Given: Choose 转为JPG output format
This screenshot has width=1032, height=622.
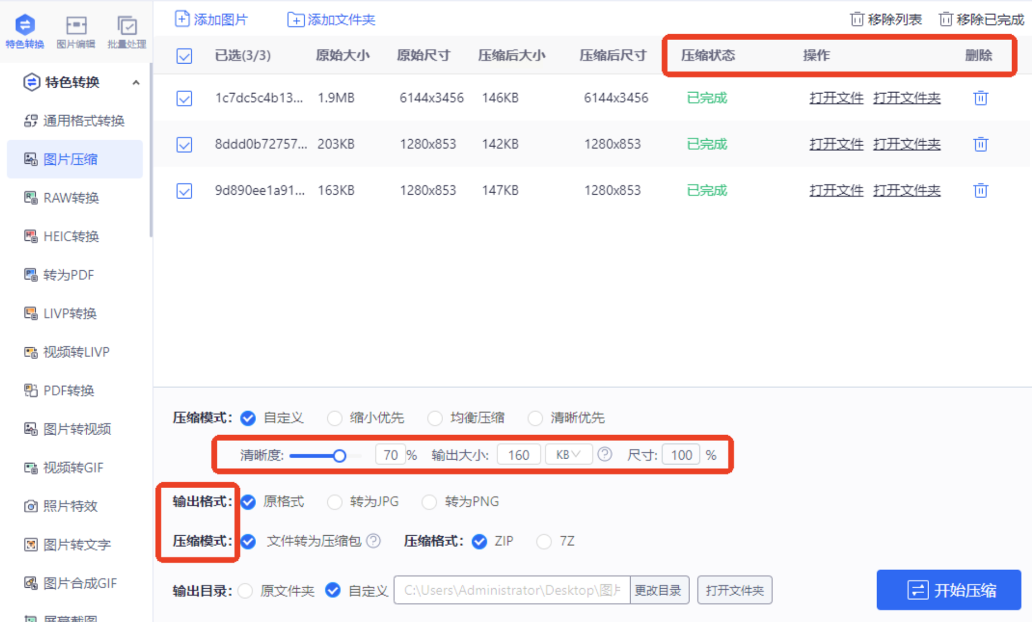Looking at the screenshot, I should click(335, 502).
